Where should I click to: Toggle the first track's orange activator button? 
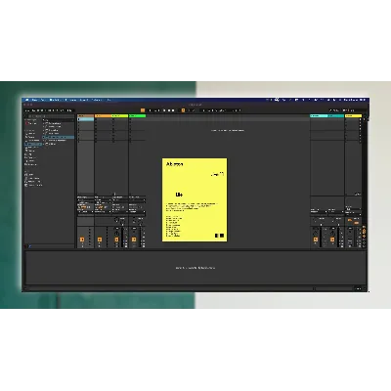coord(82,239)
